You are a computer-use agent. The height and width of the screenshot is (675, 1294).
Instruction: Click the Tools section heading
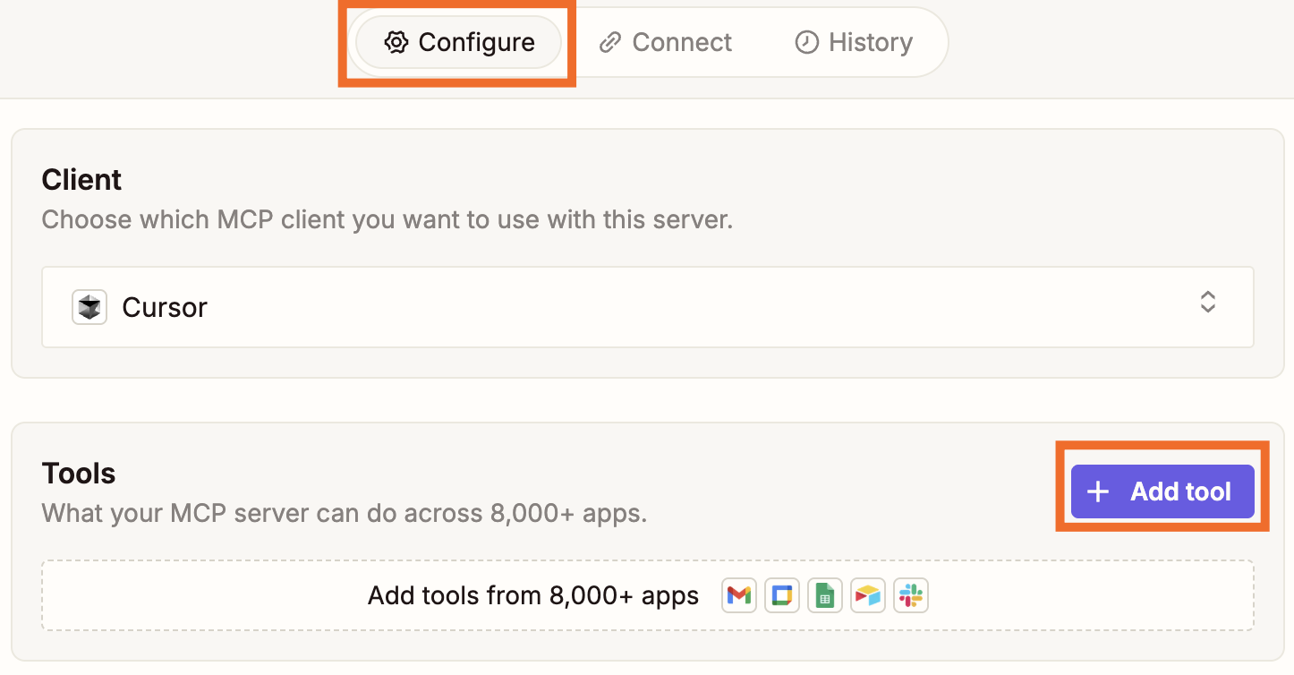(x=78, y=472)
